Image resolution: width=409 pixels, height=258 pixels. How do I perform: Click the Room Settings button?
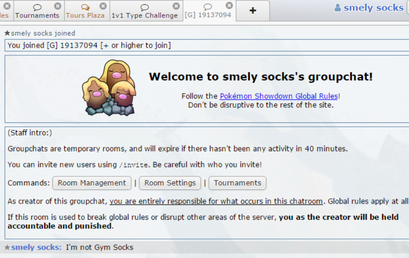click(170, 183)
